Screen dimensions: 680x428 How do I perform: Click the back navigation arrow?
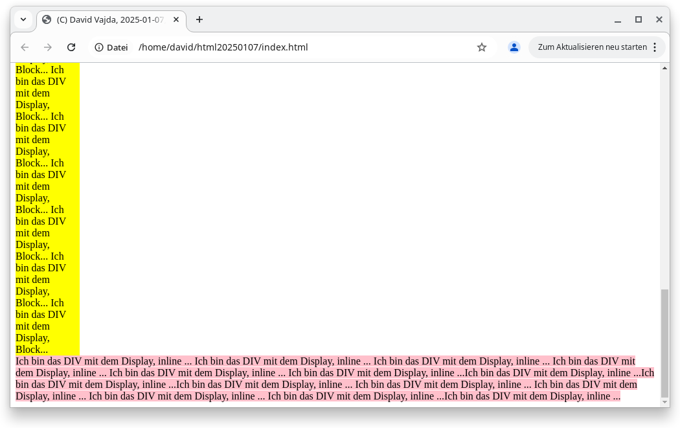[x=24, y=47]
